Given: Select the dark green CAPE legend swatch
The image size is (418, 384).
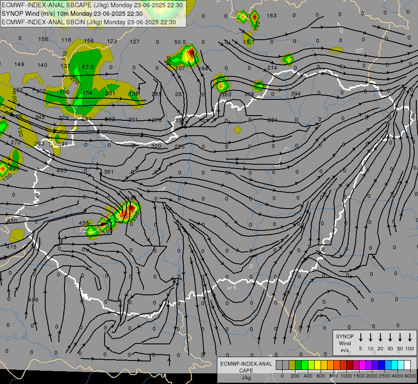Looking at the screenshot, I should (298, 365).
